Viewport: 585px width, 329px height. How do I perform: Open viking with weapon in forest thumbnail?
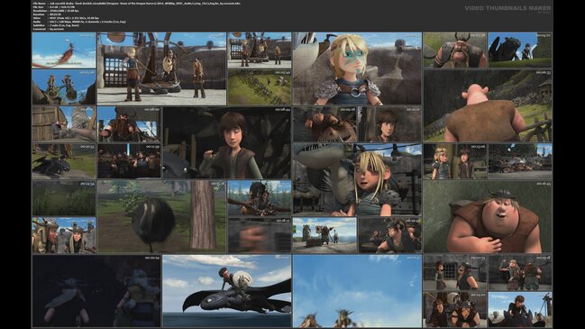point(260,198)
